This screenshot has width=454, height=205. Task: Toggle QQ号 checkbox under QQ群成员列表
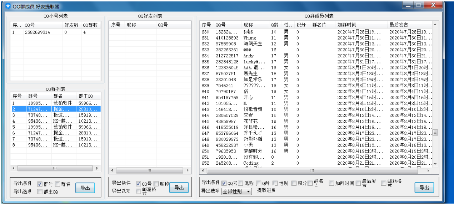pyautogui.click(x=224, y=183)
